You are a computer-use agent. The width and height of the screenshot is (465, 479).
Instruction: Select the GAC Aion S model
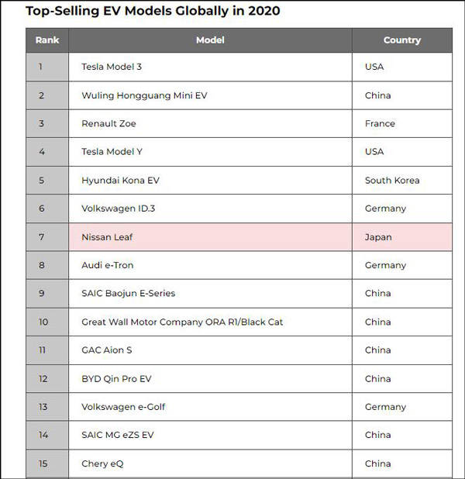click(x=107, y=350)
